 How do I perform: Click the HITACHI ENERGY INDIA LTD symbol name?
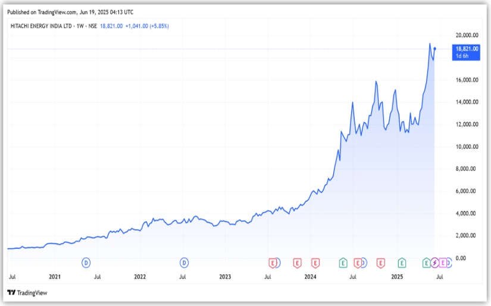pos(39,26)
